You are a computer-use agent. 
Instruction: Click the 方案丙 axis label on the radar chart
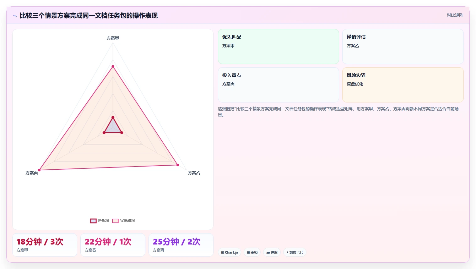[x=32, y=173]
